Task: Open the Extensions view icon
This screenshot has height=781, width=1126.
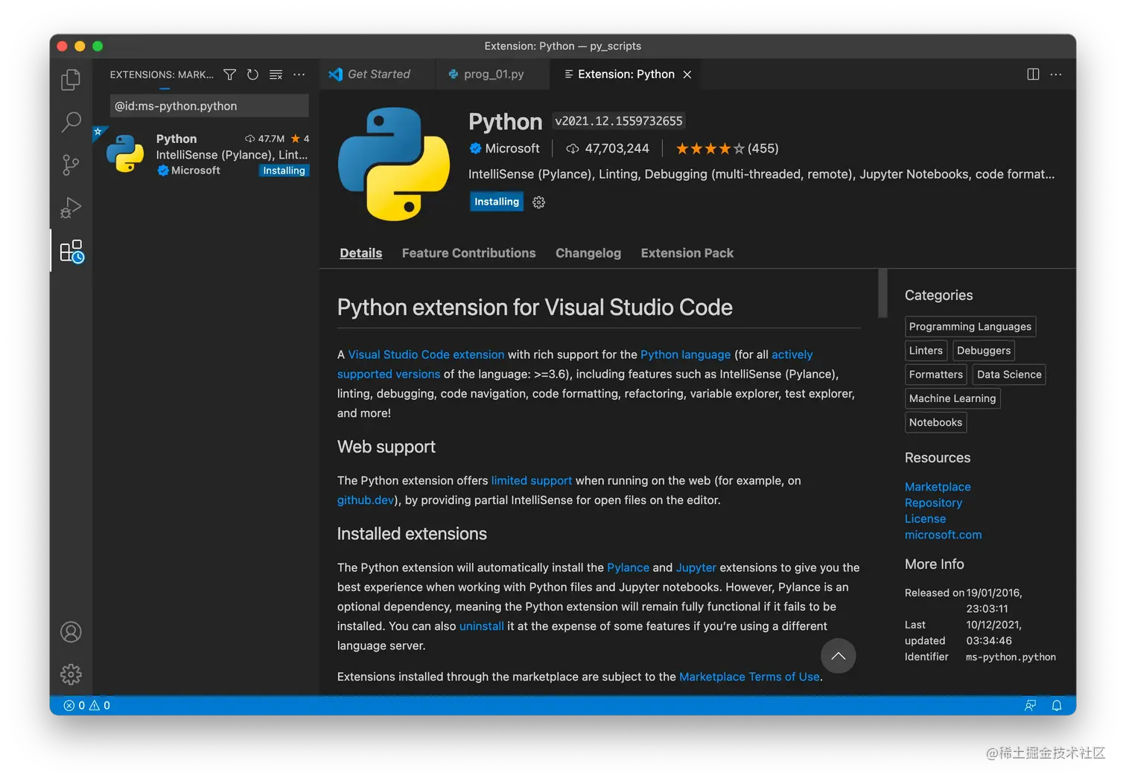Action: (71, 252)
